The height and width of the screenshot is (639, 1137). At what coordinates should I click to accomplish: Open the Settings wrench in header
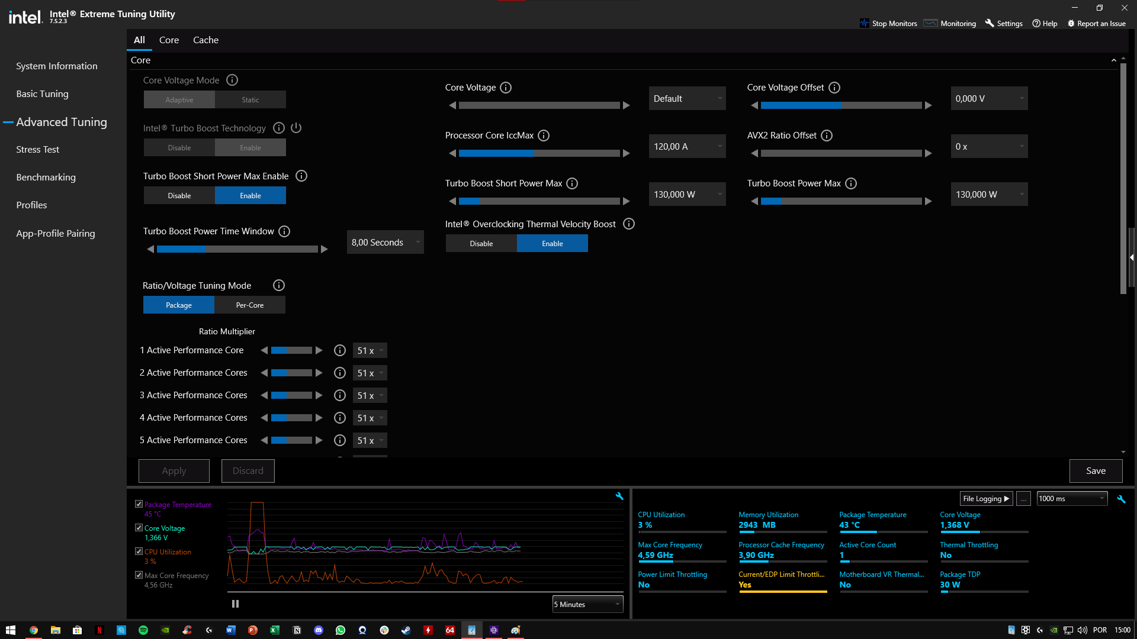tap(1004, 23)
